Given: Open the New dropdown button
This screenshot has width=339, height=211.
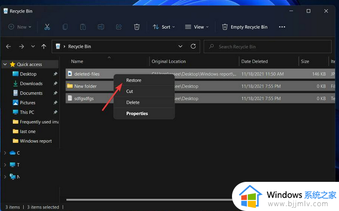Looking at the screenshot, I should pyautogui.click(x=20, y=27).
